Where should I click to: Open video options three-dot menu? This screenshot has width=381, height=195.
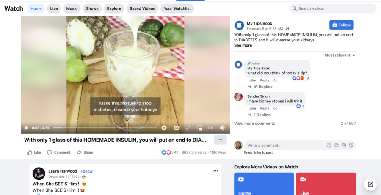click(x=221, y=140)
